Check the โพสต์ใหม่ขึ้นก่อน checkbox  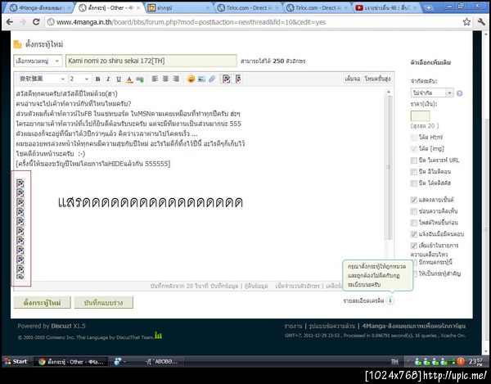[414, 223]
